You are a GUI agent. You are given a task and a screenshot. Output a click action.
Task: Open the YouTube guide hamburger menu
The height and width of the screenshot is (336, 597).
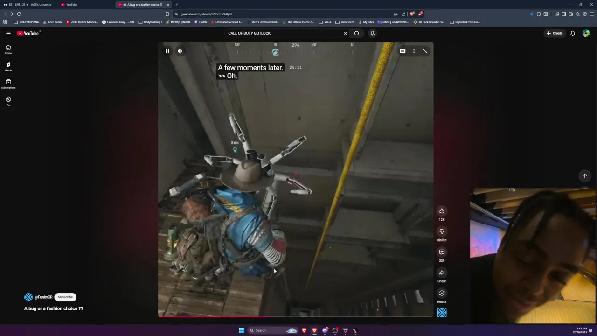[x=8, y=33]
